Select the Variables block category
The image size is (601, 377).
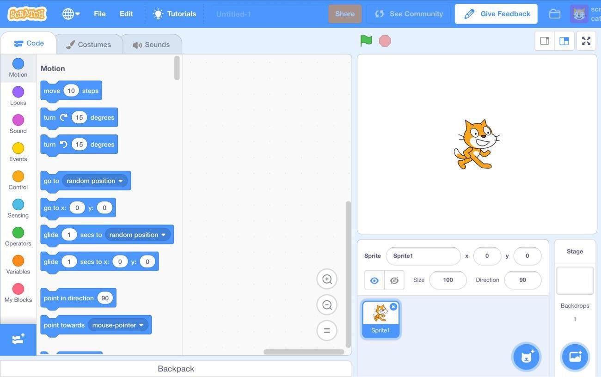(x=18, y=265)
